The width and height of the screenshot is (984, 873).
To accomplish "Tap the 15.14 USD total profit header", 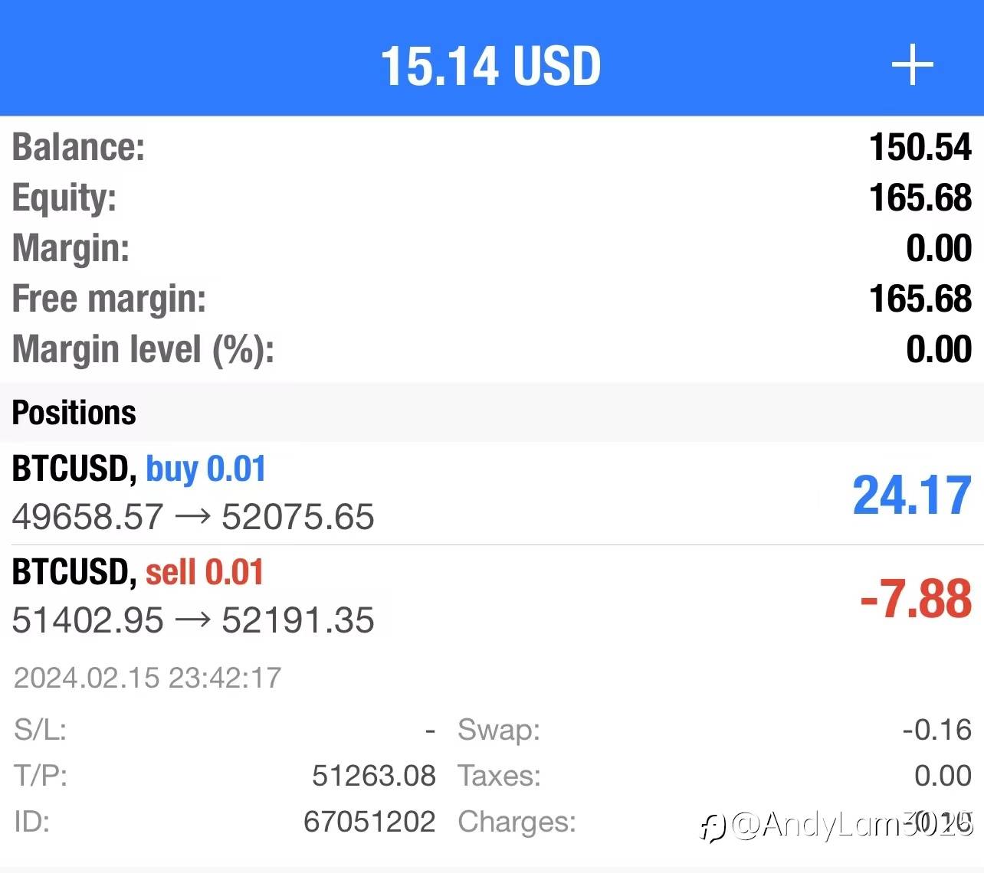I will tap(490, 65).
